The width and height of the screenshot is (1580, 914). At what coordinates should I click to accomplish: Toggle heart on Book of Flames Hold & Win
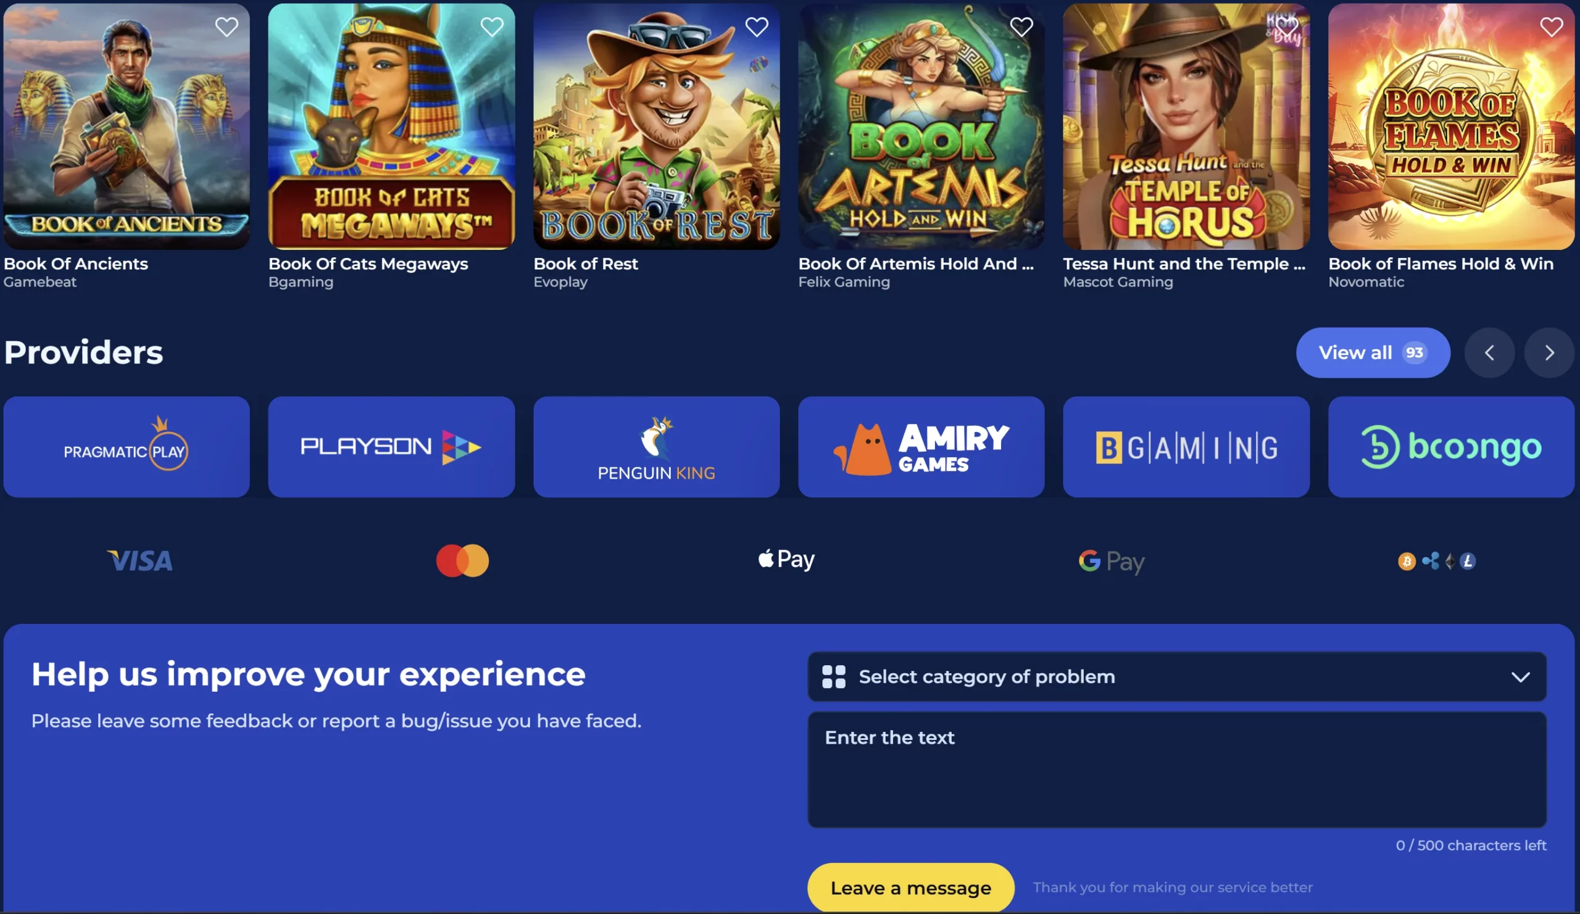(x=1551, y=27)
